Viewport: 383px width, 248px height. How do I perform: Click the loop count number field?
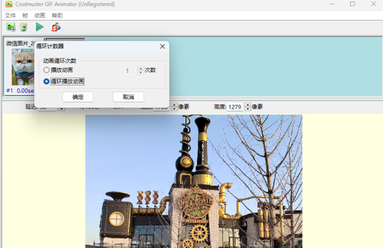tap(130, 71)
